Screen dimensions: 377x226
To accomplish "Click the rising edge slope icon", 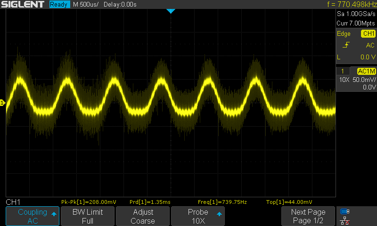I will coord(346,45).
